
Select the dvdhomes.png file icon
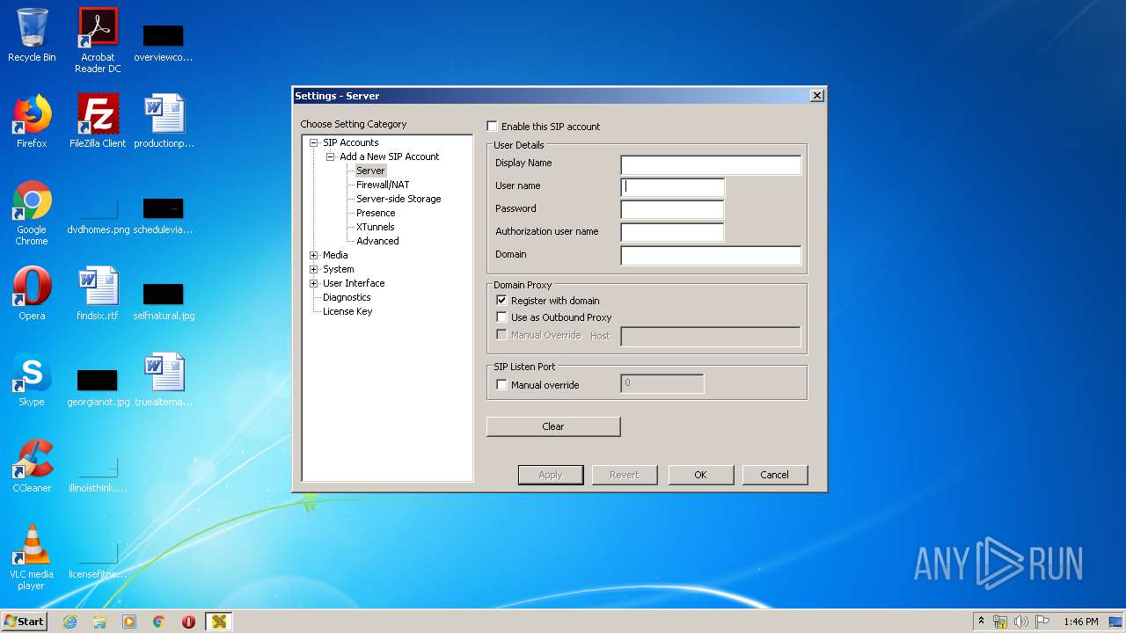click(98, 216)
